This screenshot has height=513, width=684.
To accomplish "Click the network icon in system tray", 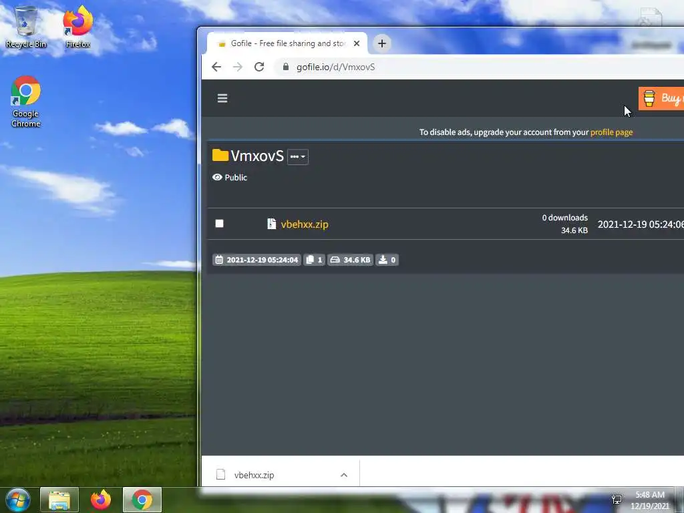I will (x=617, y=500).
